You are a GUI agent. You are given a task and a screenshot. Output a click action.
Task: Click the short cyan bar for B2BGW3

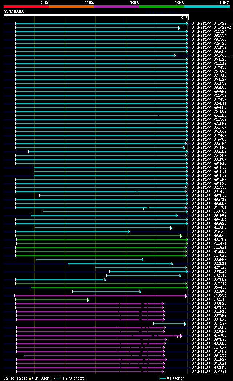pyautogui.click(x=107, y=292)
